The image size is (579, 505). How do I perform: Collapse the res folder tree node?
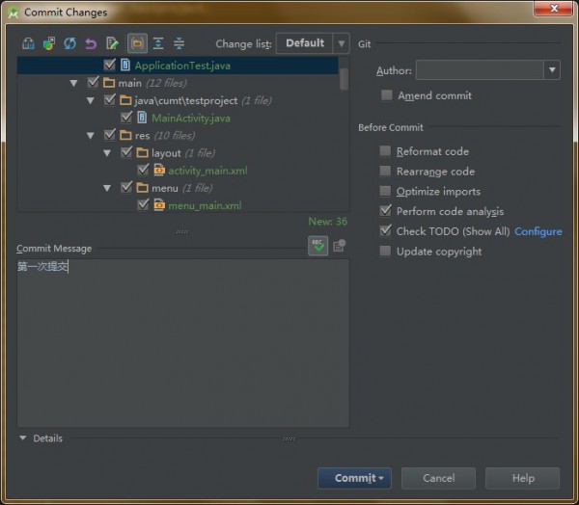[x=90, y=135]
